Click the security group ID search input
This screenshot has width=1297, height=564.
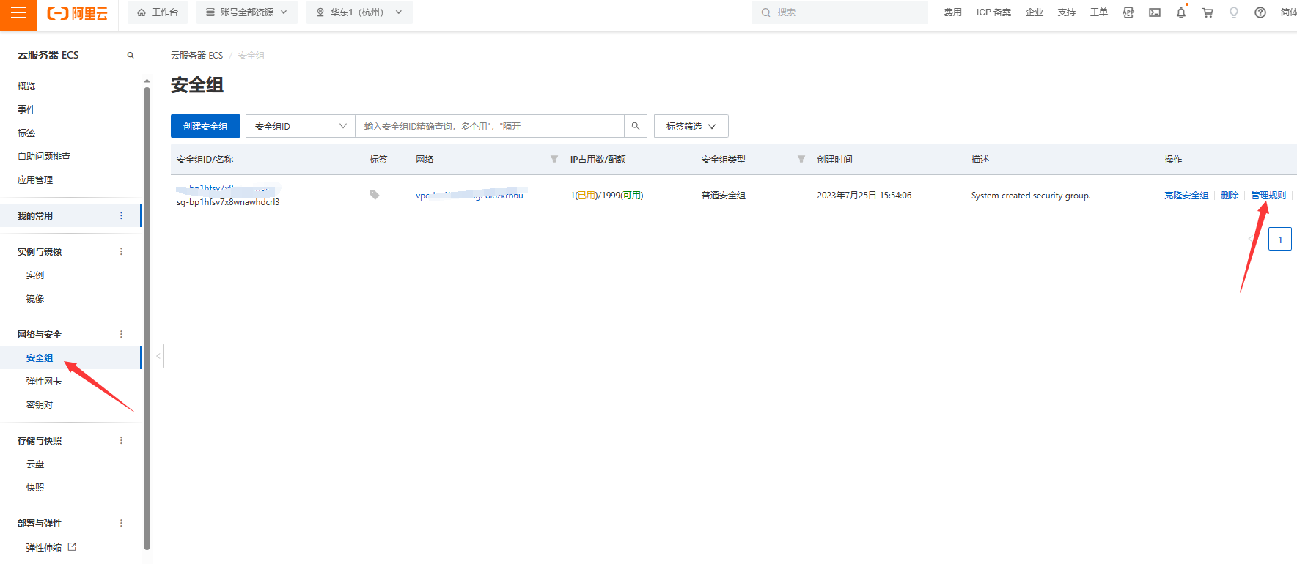(489, 126)
